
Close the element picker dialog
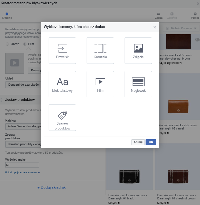point(155,27)
